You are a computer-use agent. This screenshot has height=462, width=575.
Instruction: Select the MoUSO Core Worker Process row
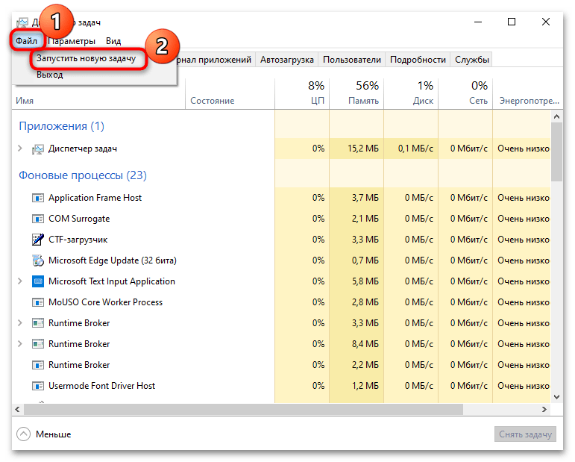click(x=106, y=302)
